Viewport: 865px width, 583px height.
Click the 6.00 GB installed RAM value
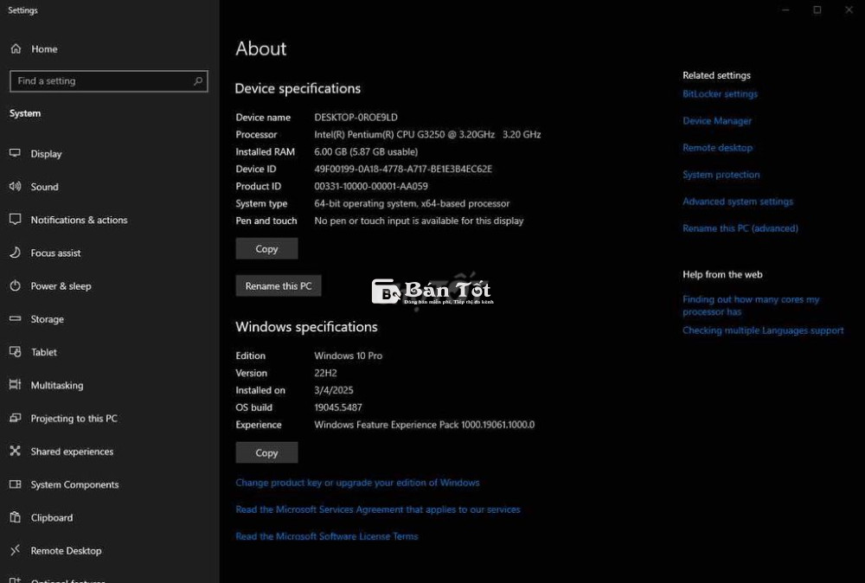(366, 151)
